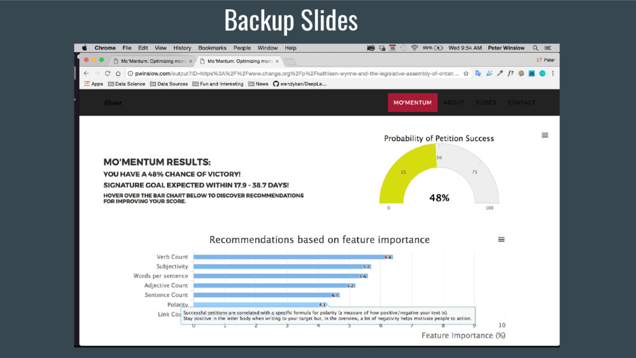Reload the page with the refresh icon
Image resolution: width=636 pixels, height=358 pixels.
click(107, 73)
